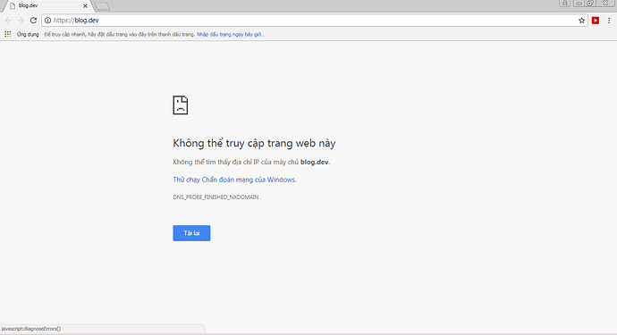Bookmark this page with the star icon
Screen dimensions: 617x335
coord(581,21)
